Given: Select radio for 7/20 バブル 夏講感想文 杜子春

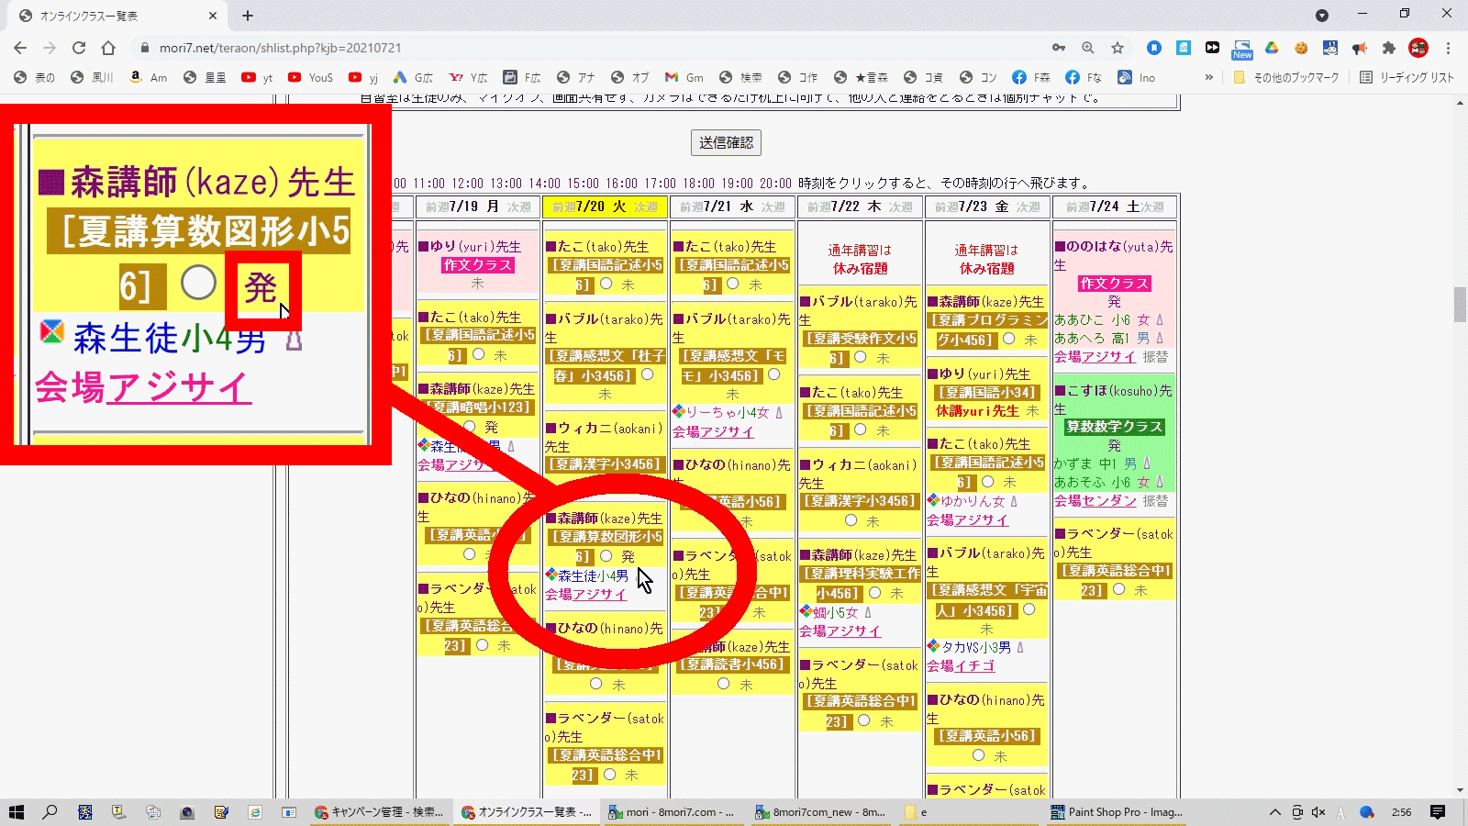Looking at the screenshot, I should coord(648,374).
